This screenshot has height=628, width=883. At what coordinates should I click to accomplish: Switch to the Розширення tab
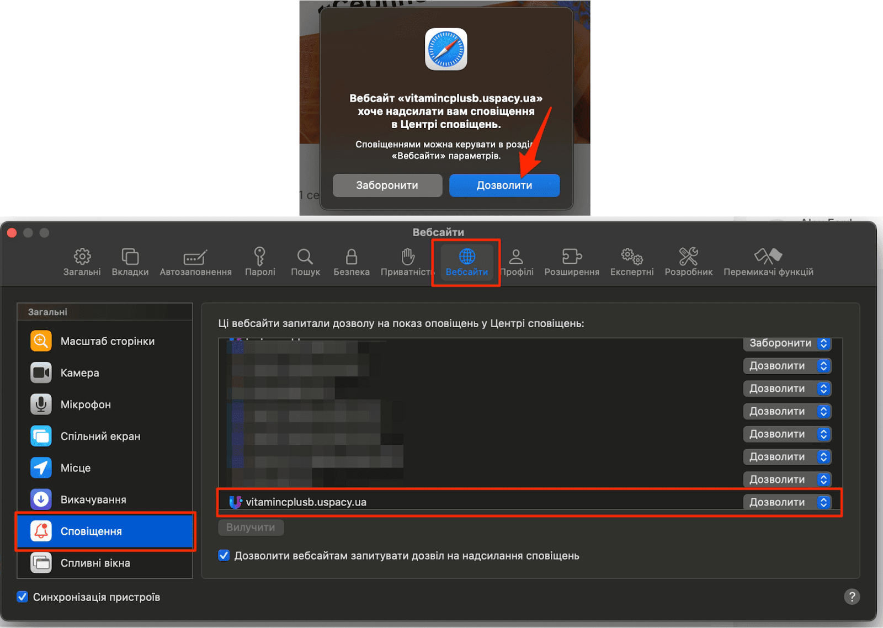point(572,262)
